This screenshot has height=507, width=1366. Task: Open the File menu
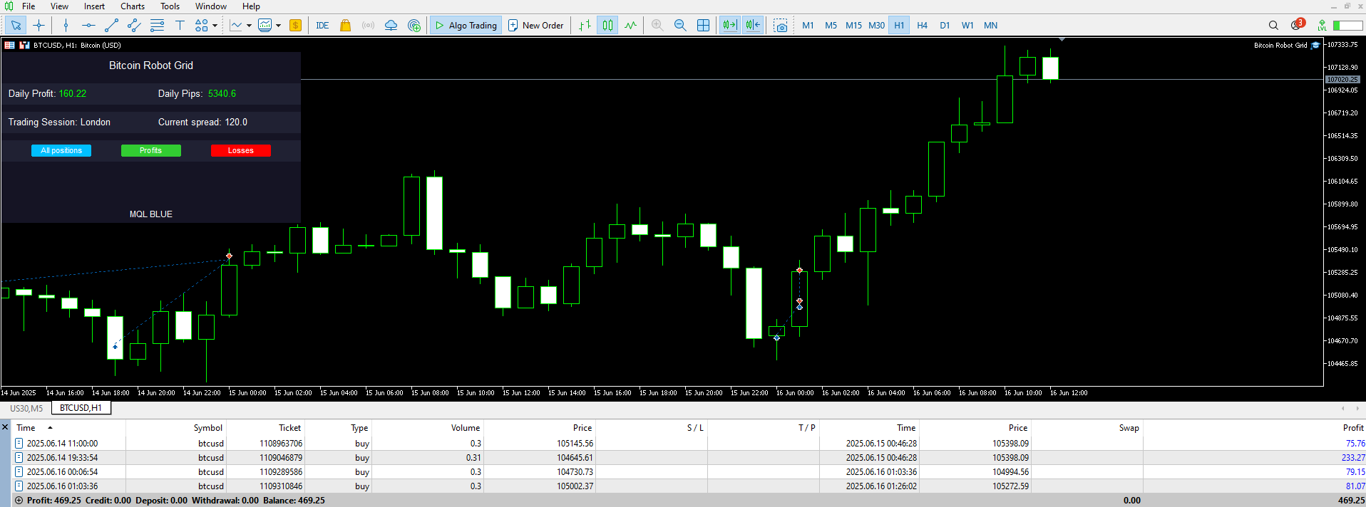29,6
